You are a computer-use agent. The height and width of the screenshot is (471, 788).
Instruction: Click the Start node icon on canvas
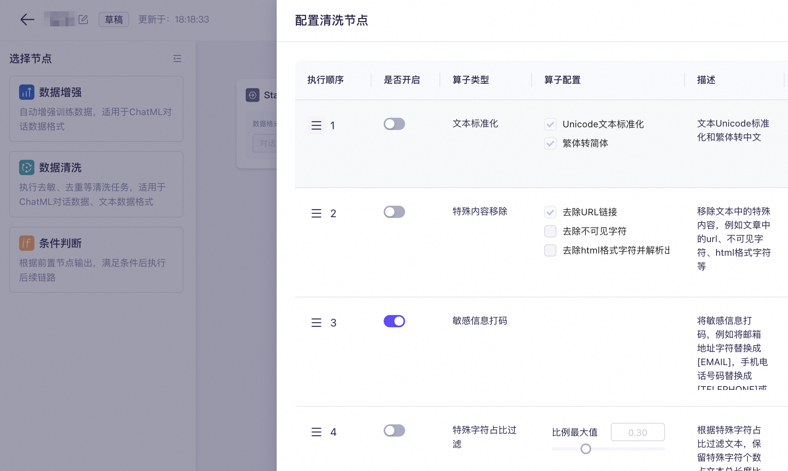click(253, 95)
